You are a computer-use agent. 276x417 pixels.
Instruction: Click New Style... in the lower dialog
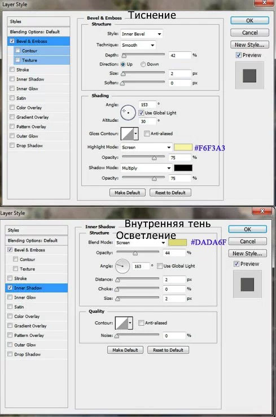tap(247, 254)
